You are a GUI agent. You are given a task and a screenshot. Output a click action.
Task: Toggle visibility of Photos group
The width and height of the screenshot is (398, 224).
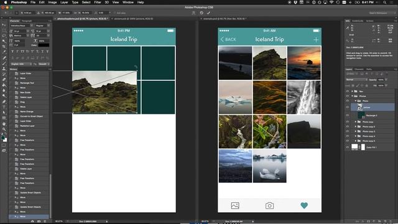348,96
